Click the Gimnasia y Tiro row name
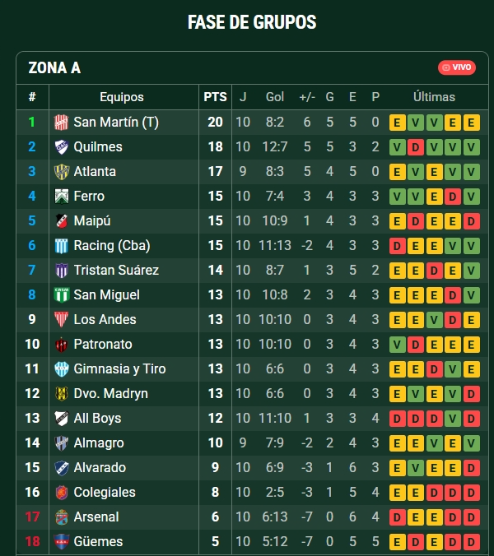The height and width of the screenshot is (556, 494). click(119, 368)
